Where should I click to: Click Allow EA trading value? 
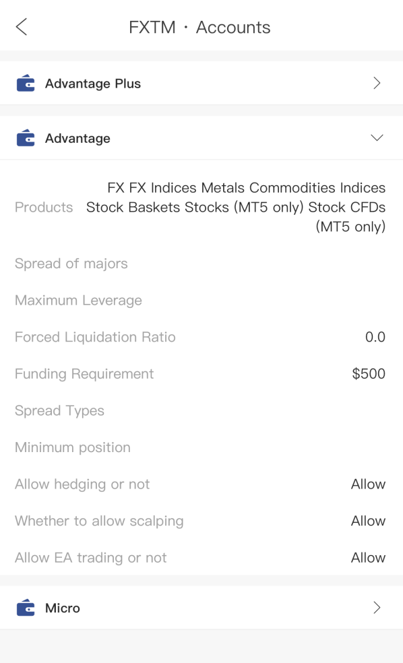(368, 558)
